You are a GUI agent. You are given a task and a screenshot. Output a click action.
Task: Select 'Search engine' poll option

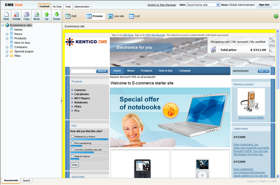coord(73,156)
